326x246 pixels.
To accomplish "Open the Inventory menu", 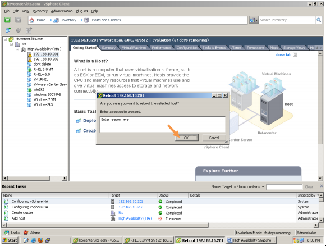I will point(40,11).
